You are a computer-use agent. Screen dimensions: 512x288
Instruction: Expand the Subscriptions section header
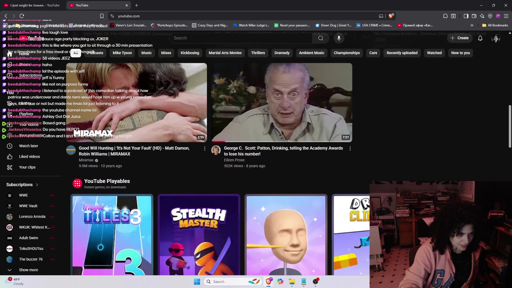coord(22,185)
